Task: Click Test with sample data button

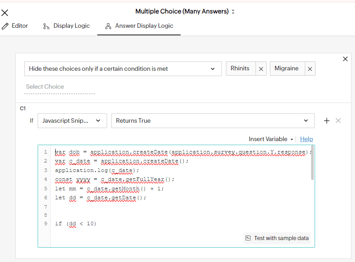Action: (x=277, y=238)
